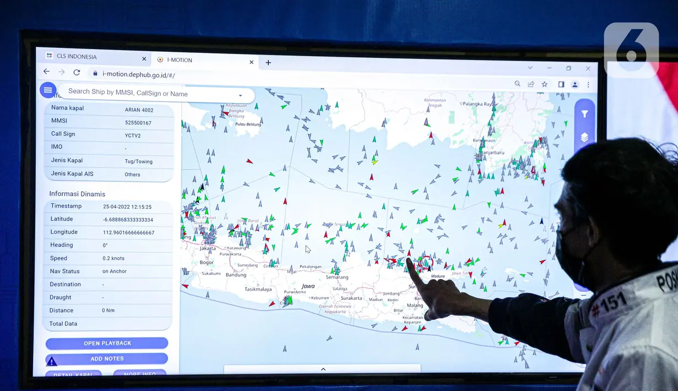Viewport: 678px width, 391px height.
Task: Share this page from the address bar
Action: pos(531,84)
